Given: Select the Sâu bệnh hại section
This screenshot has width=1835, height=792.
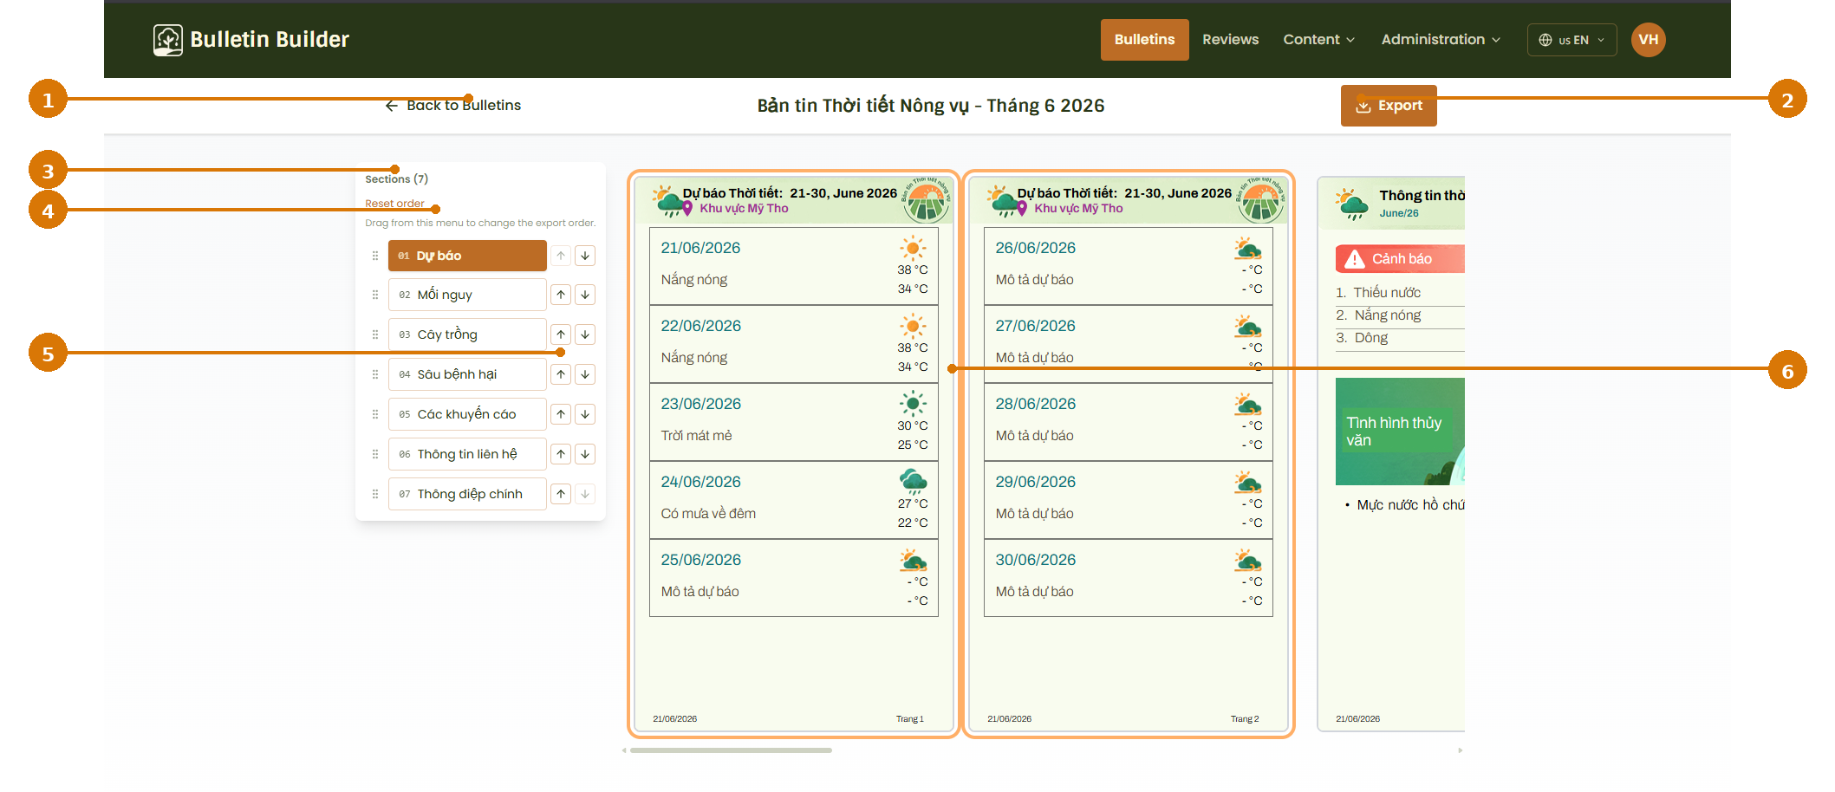Looking at the screenshot, I should 467,374.
